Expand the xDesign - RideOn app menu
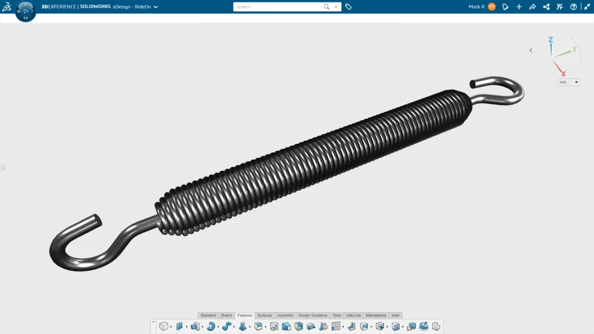Screen dimensions: 594x334 click(x=155, y=7)
